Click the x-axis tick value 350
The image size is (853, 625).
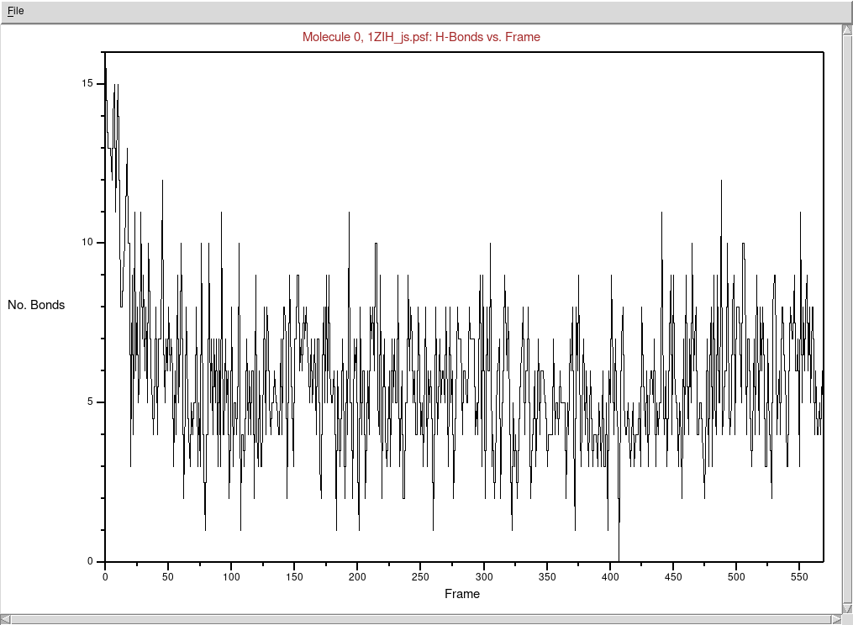click(x=547, y=577)
